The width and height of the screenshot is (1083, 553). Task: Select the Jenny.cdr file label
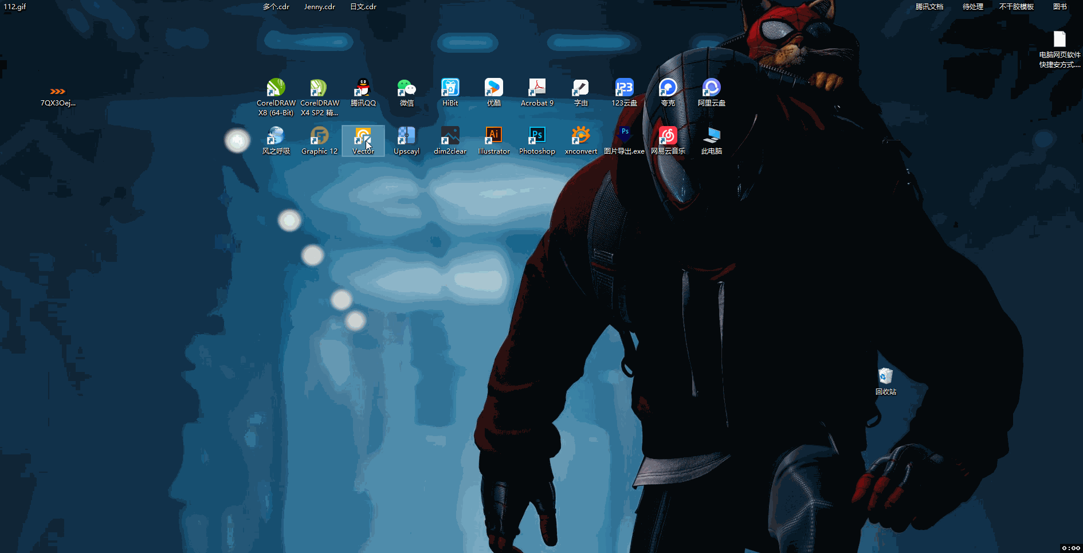pyautogui.click(x=319, y=7)
